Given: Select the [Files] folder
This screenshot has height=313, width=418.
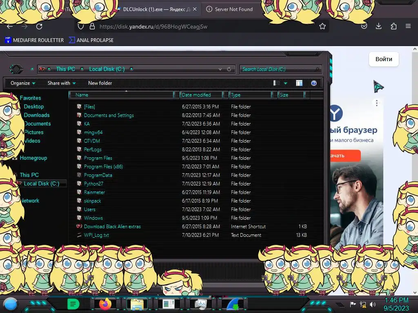Looking at the screenshot, I should coord(89,106).
